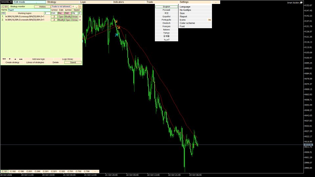Viewport: 315px width, 177px height.
Task: Select 中文 language
Action: tap(167, 13)
